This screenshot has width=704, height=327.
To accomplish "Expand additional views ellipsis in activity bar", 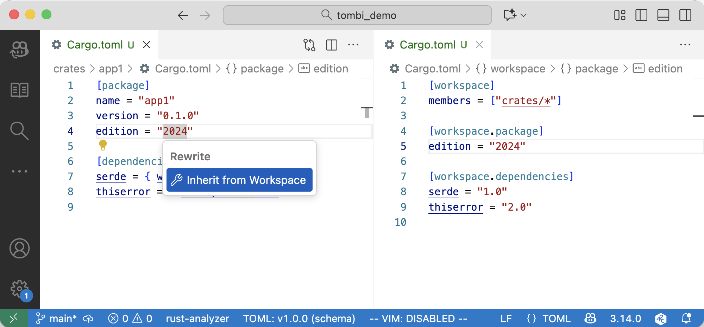I will pyautogui.click(x=19, y=171).
